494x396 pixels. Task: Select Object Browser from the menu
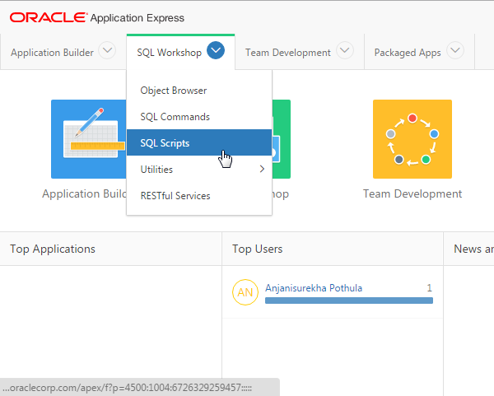coord(174,91)
